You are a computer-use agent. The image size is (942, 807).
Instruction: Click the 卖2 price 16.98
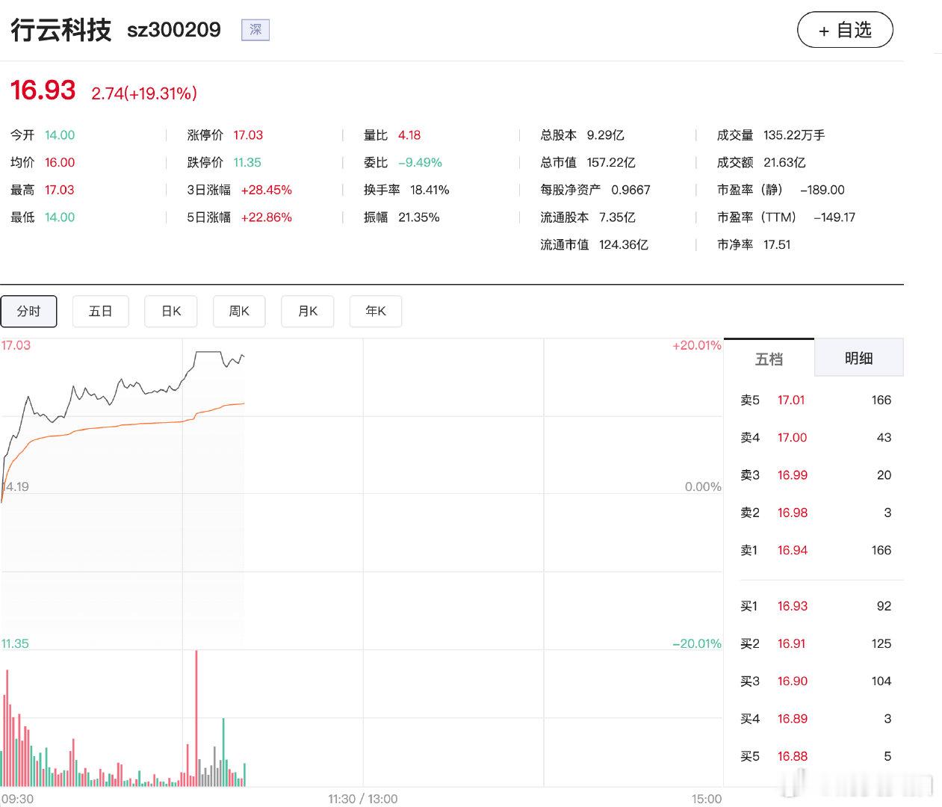pos(793,513)
